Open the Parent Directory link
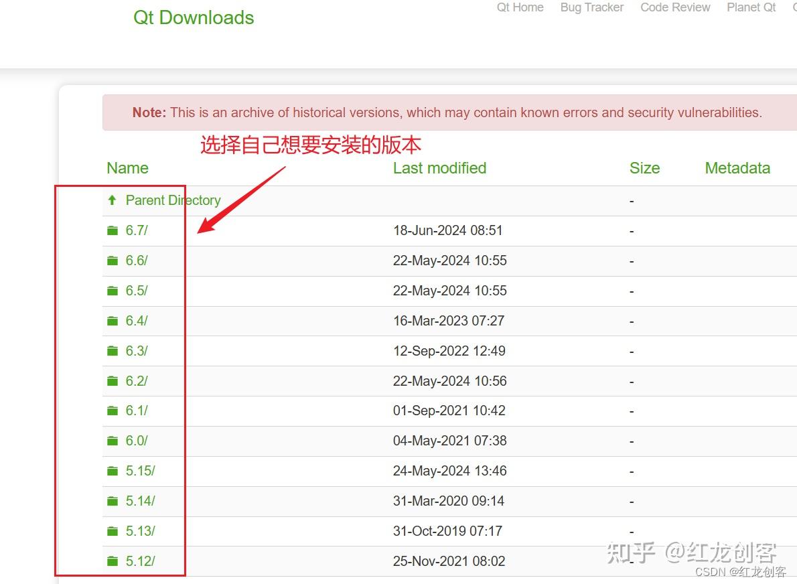Image resolution: width=797 pixels, height=584 pixels. 173,200
